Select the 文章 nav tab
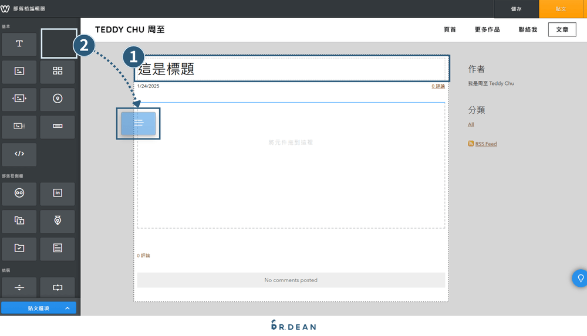This screenshot has height=336, width=587. [x=562, y=29]
